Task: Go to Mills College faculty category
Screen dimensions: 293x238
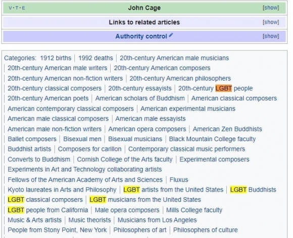Action: pyautogui.click(x=194, y=210)
